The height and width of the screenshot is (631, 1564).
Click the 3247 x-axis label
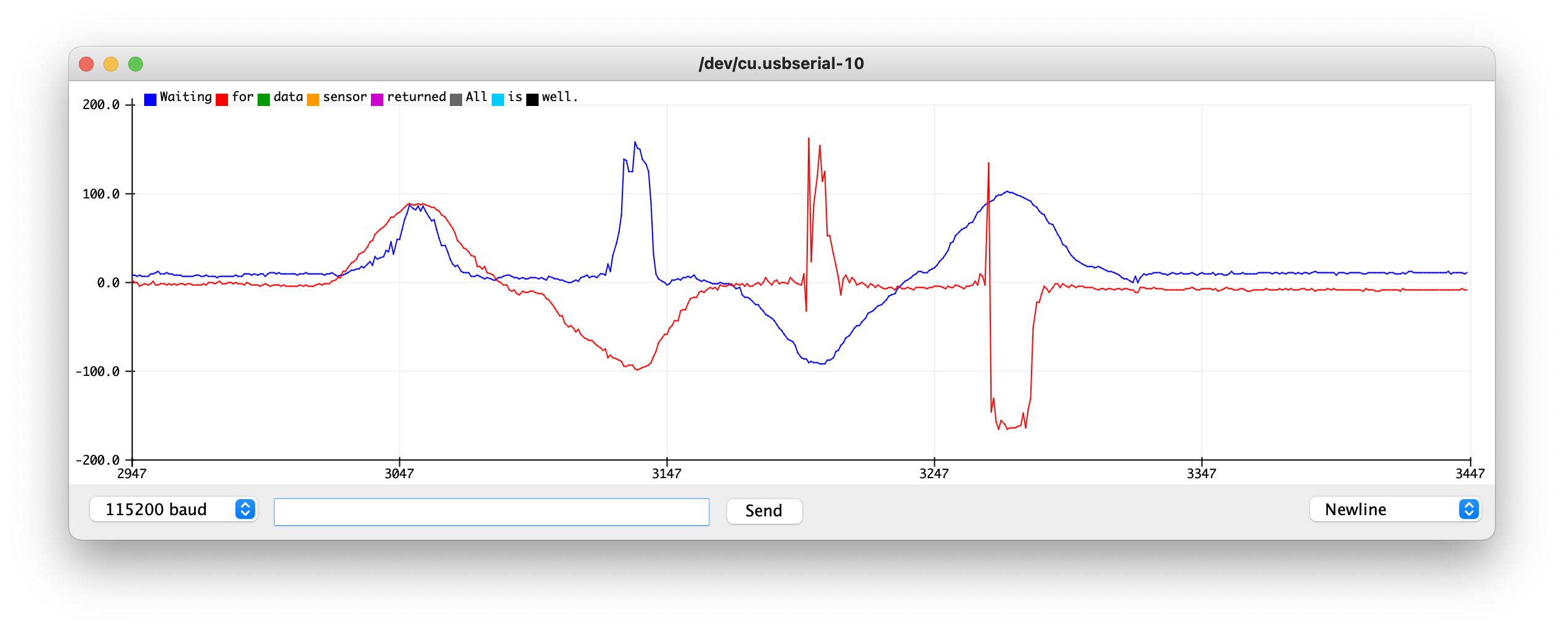[934, 474]
